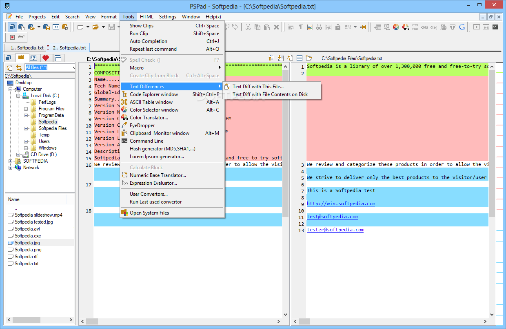The height and width of the screenshot is (329, 506).
Task: Open dropdown arrow next to Open file icon
Action: pos(103,27)
